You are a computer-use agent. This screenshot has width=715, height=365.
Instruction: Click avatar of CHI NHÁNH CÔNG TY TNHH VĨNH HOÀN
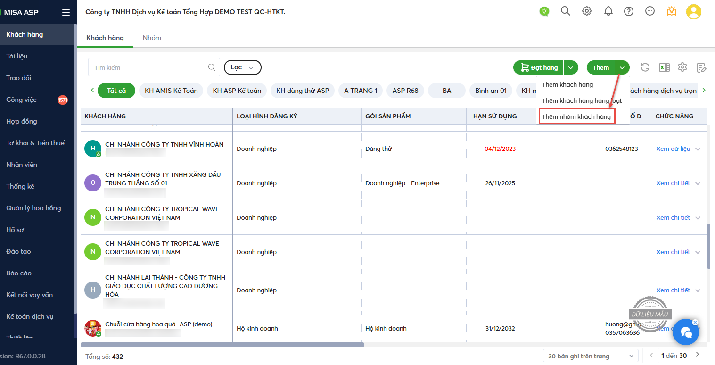(93, 149)
